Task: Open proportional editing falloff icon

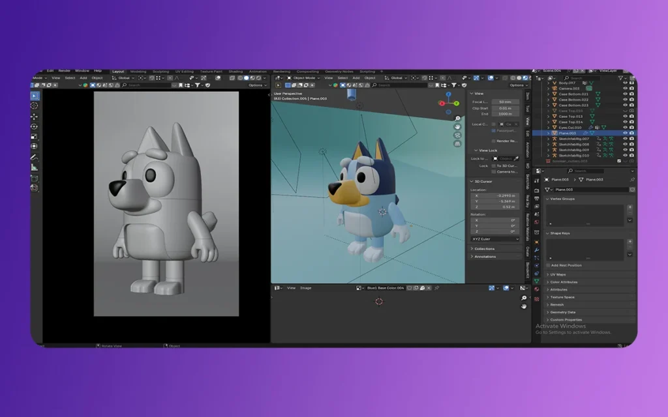Action: (x=449, y=77)
